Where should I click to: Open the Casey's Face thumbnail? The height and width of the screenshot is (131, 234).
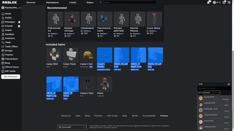[x=88, y=84]
